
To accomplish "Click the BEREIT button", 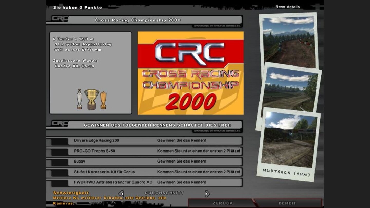I will click(x=287, y=203).
